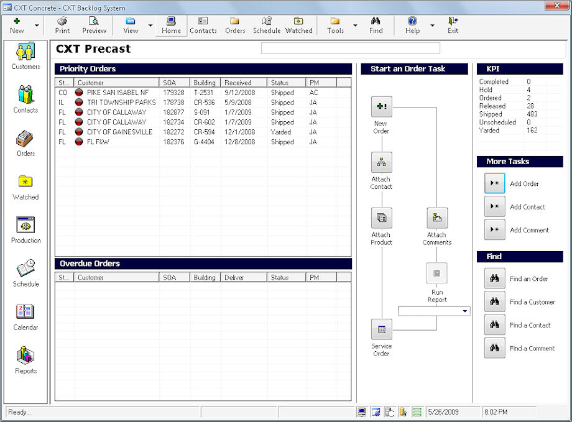Sort Overdue Orders by Deliver column
Viewport: 572px width, 422px height.
[244, 278]
